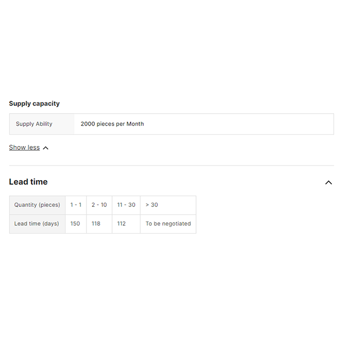The width and height of the screenshot is (341, 341).
Task: Click the 1 - 1 quantity cell
Action: (x=76, y=205)
